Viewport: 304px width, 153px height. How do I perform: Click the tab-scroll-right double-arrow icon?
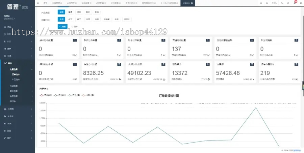point(267,3)
